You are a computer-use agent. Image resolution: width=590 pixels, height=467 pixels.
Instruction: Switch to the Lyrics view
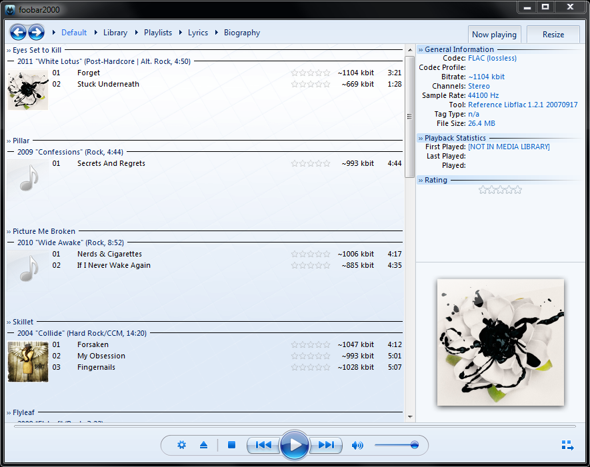coord(198,33)
